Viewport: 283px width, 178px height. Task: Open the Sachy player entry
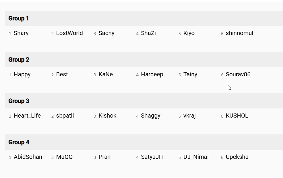(x=106, y=33)
